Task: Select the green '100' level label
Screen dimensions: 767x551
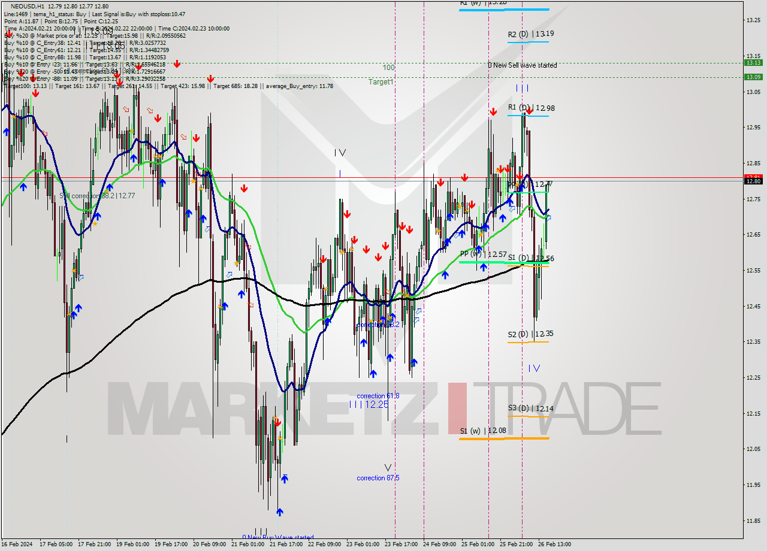Action: click(389, 68)
